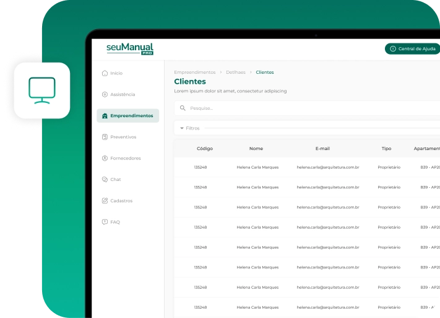Sort by the Tipo column header
This screenshot has height=318, width=440.
(x=386, y=148)
